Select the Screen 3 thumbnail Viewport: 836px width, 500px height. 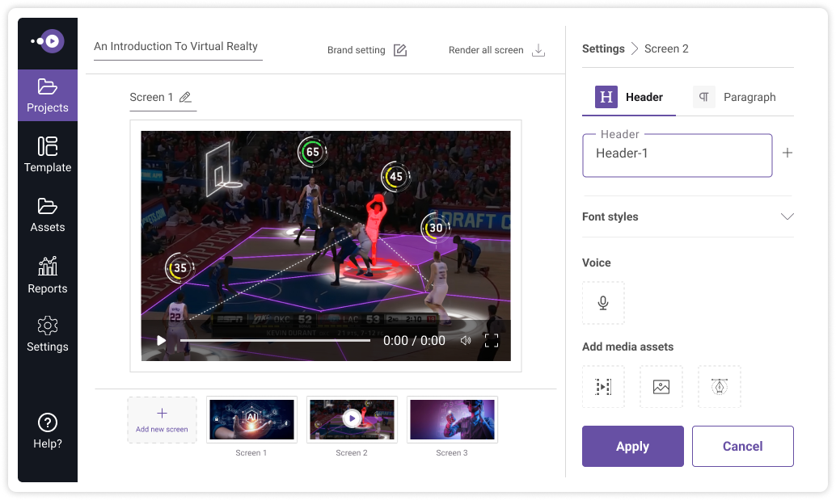pos(452,419)
